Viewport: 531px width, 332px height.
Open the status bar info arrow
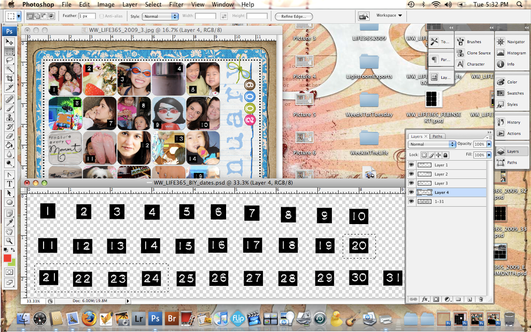tap(128, 301)
